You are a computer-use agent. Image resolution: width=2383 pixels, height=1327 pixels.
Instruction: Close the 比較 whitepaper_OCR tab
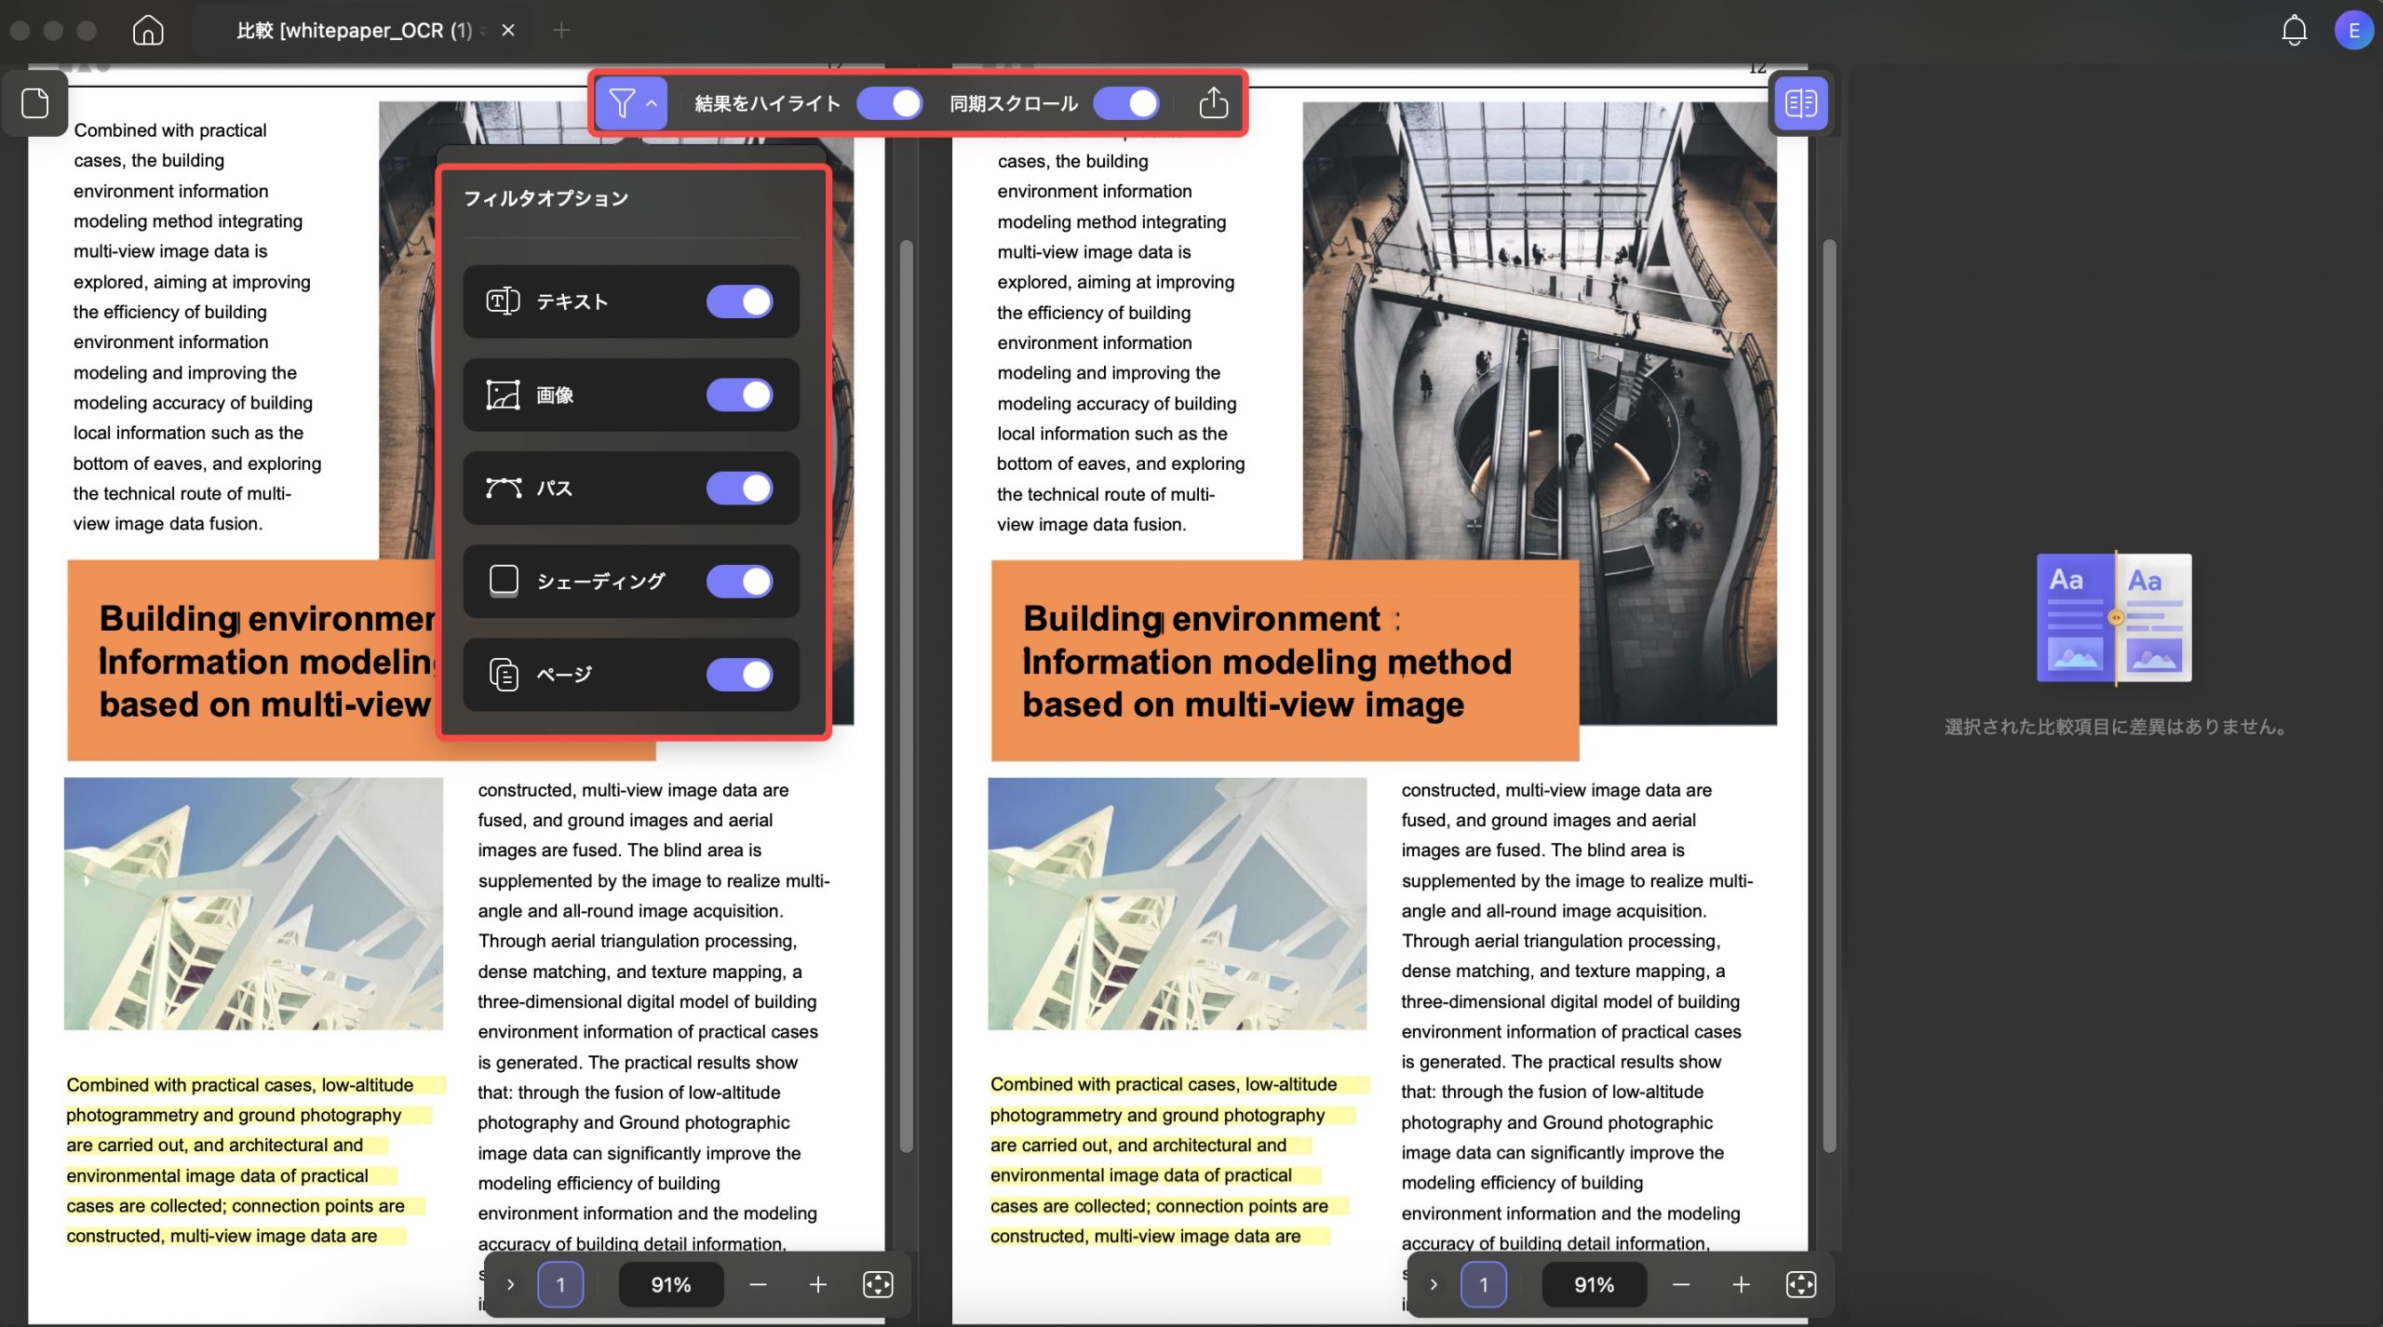508,31
